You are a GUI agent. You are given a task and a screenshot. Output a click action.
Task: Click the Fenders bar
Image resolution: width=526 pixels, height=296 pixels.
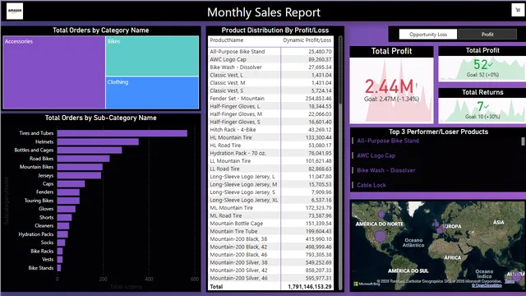tap(68, 192)
